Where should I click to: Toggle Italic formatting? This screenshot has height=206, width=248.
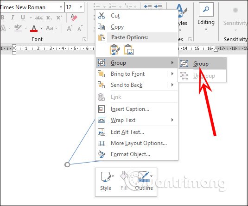tap(13, 18)
